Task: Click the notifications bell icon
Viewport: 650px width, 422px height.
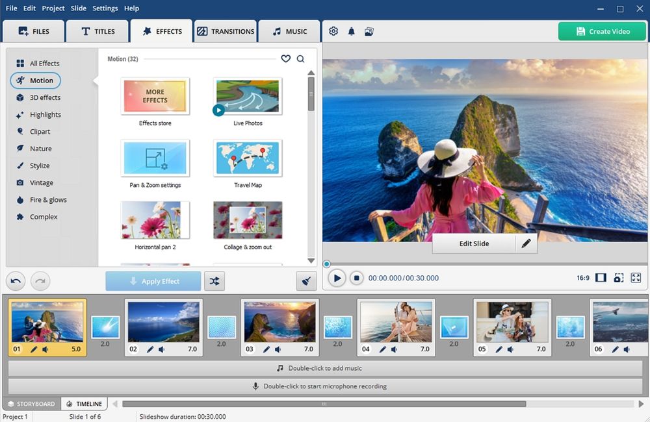Action: 352,31
